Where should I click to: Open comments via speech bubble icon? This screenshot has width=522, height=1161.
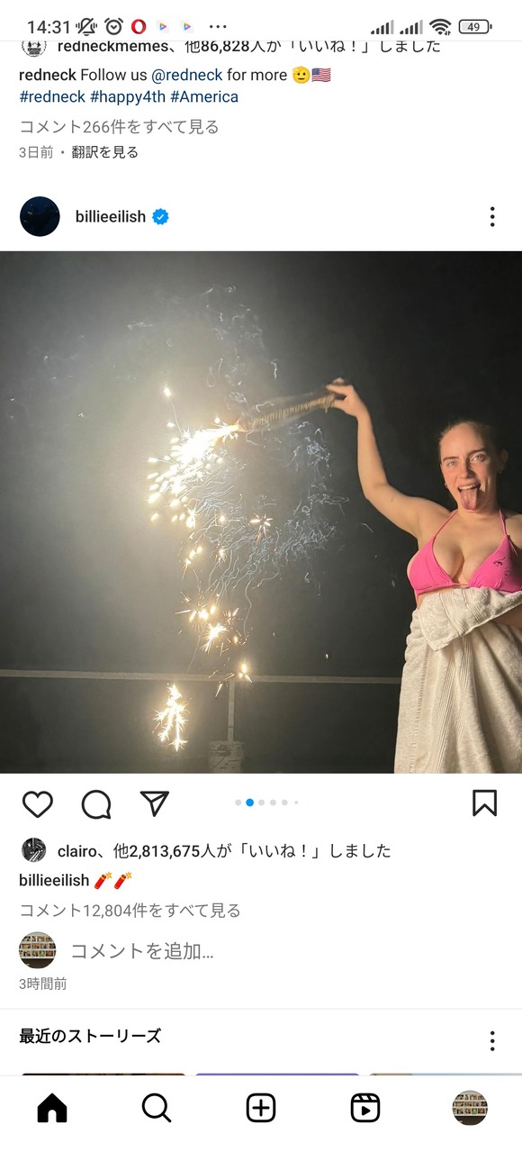(x=96, y=803)
